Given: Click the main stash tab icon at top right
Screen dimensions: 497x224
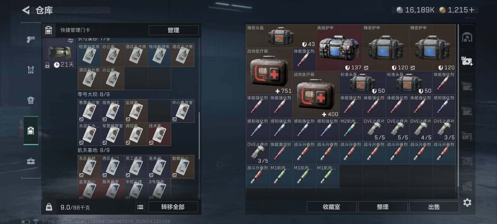Looking at the screenshot, I should [467, 38].
